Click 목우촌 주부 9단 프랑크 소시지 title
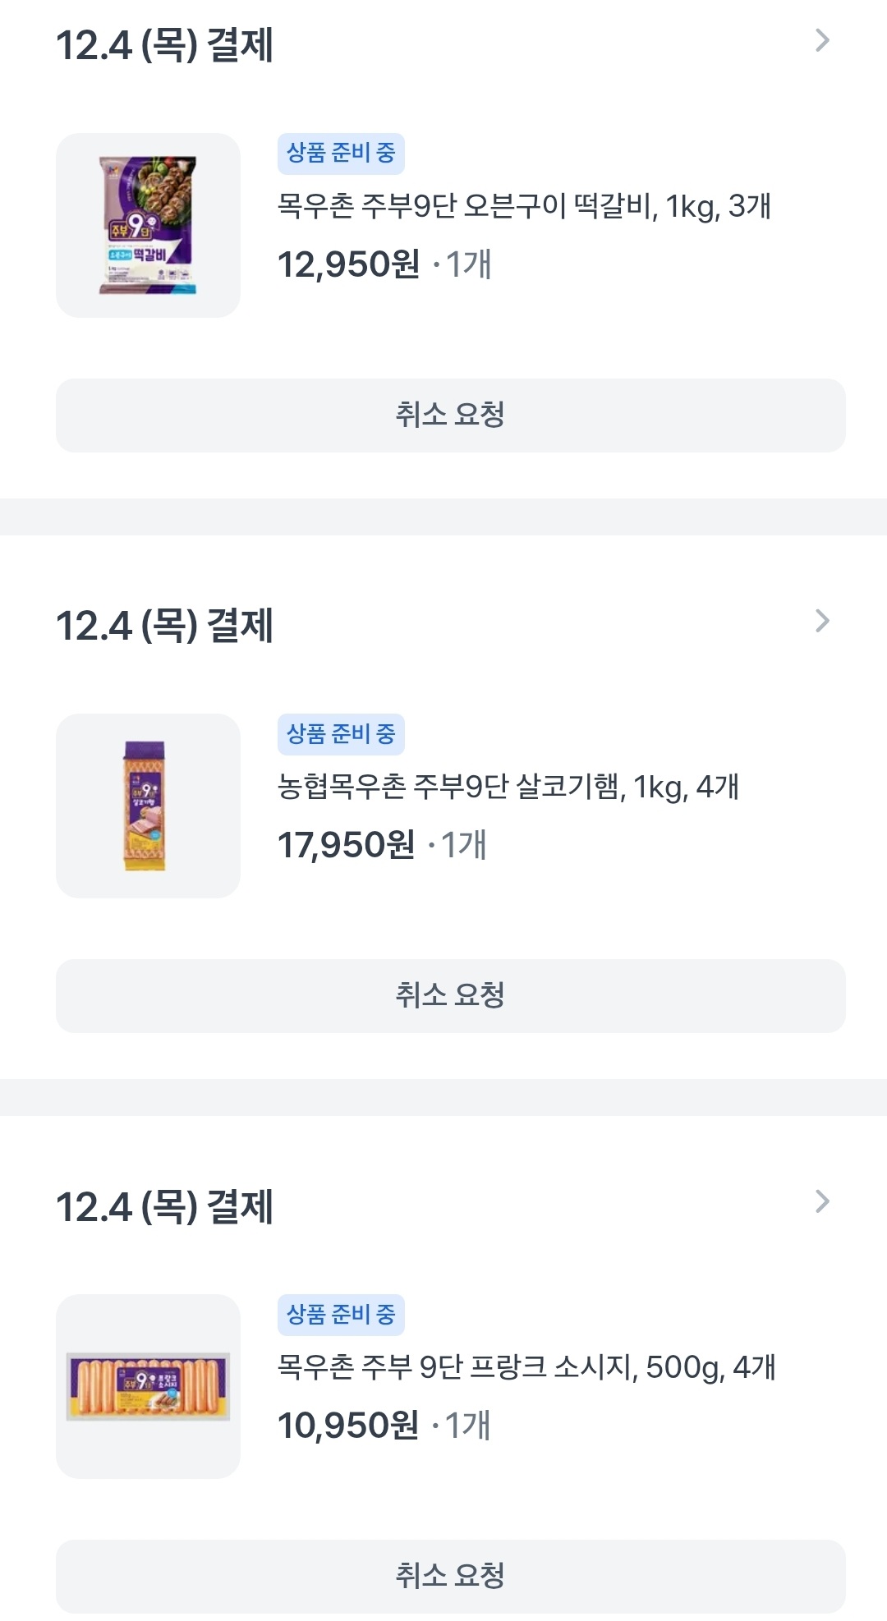 526,1367
